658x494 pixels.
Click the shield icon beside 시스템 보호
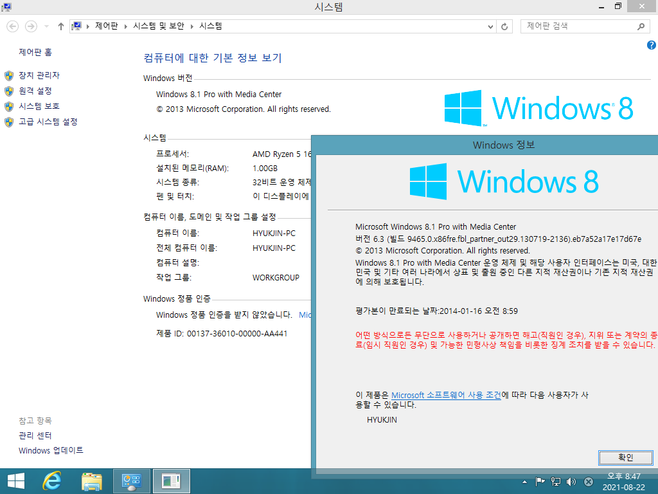point(9,106)
